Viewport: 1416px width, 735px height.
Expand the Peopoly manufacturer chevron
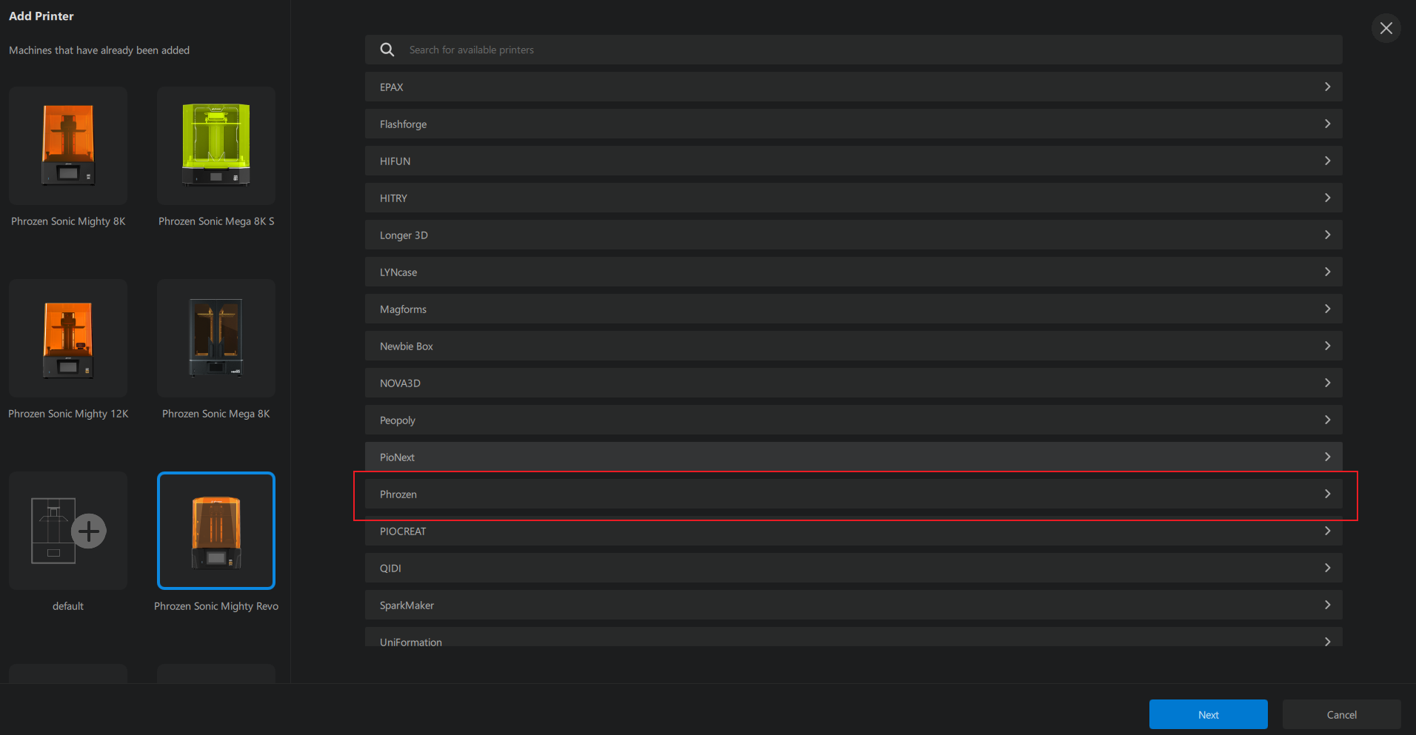[x=1327, y=420]
